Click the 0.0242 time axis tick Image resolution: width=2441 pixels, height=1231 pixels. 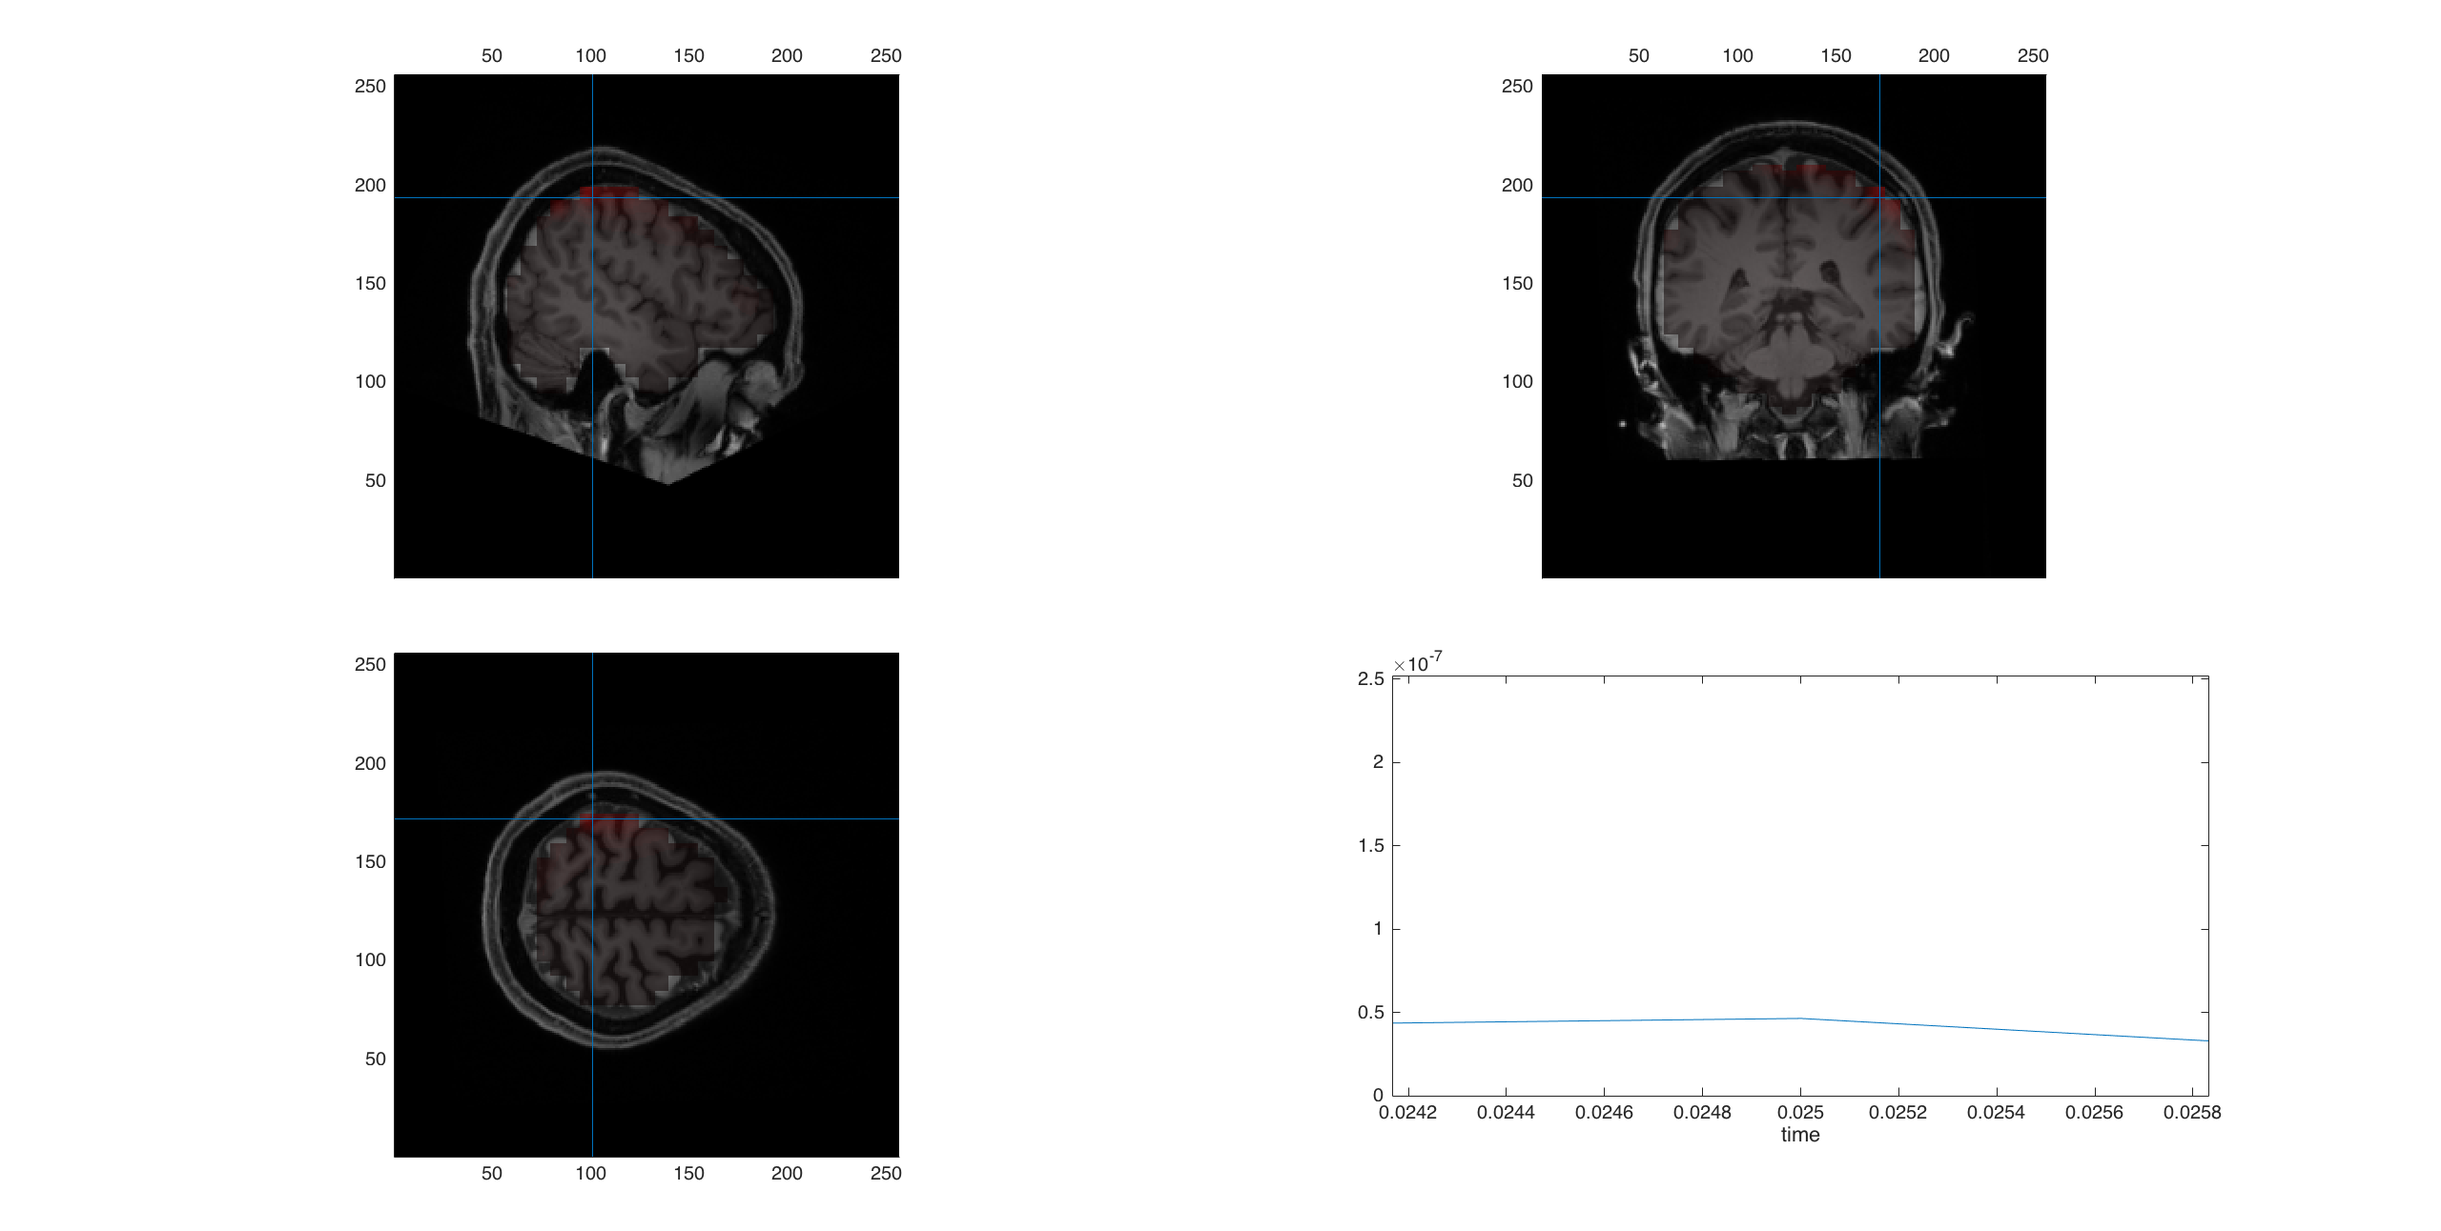tap(1407, 1112)
